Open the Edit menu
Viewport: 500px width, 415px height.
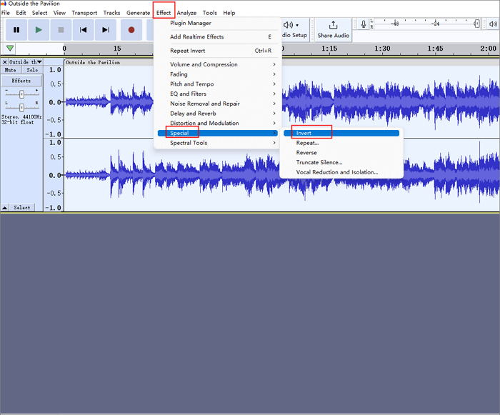21,13
